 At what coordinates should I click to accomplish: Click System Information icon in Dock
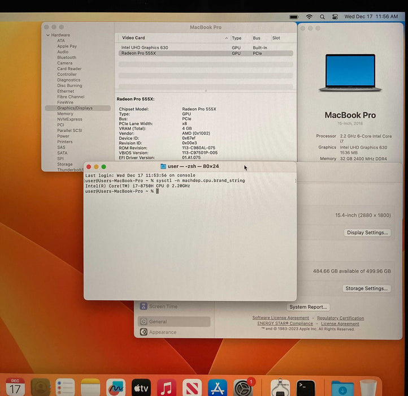click(x=280, y=388)
